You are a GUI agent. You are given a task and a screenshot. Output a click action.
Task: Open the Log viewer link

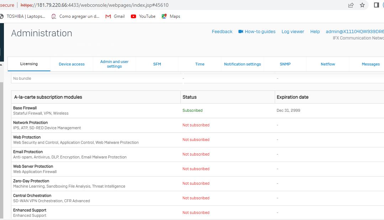[293, 32]
